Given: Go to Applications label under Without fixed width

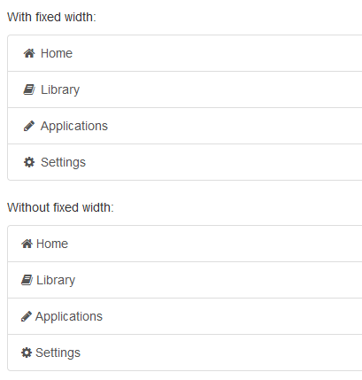Looking at the screenshot, I should pyautogui.click(x=69, y=317).
